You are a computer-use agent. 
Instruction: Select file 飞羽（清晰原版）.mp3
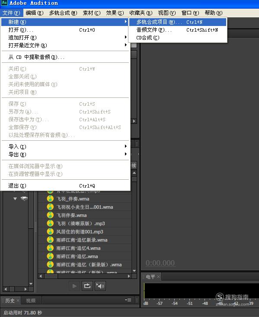point(85,223)
